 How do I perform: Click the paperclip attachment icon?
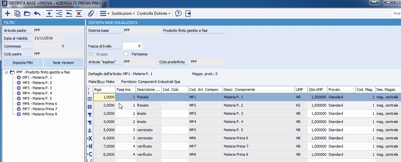pos(91,14)
